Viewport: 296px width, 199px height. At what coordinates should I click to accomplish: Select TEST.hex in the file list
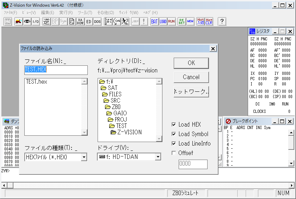tap(36, 82)
